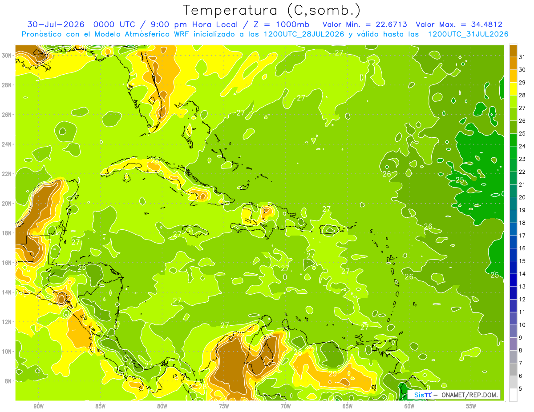Select the blue swatch between 15 and 16
This screenshot has height=412, width=534.
pos(513,255)
